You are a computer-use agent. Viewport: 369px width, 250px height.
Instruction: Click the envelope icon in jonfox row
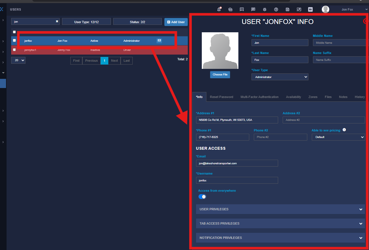[x=159, y=41]
